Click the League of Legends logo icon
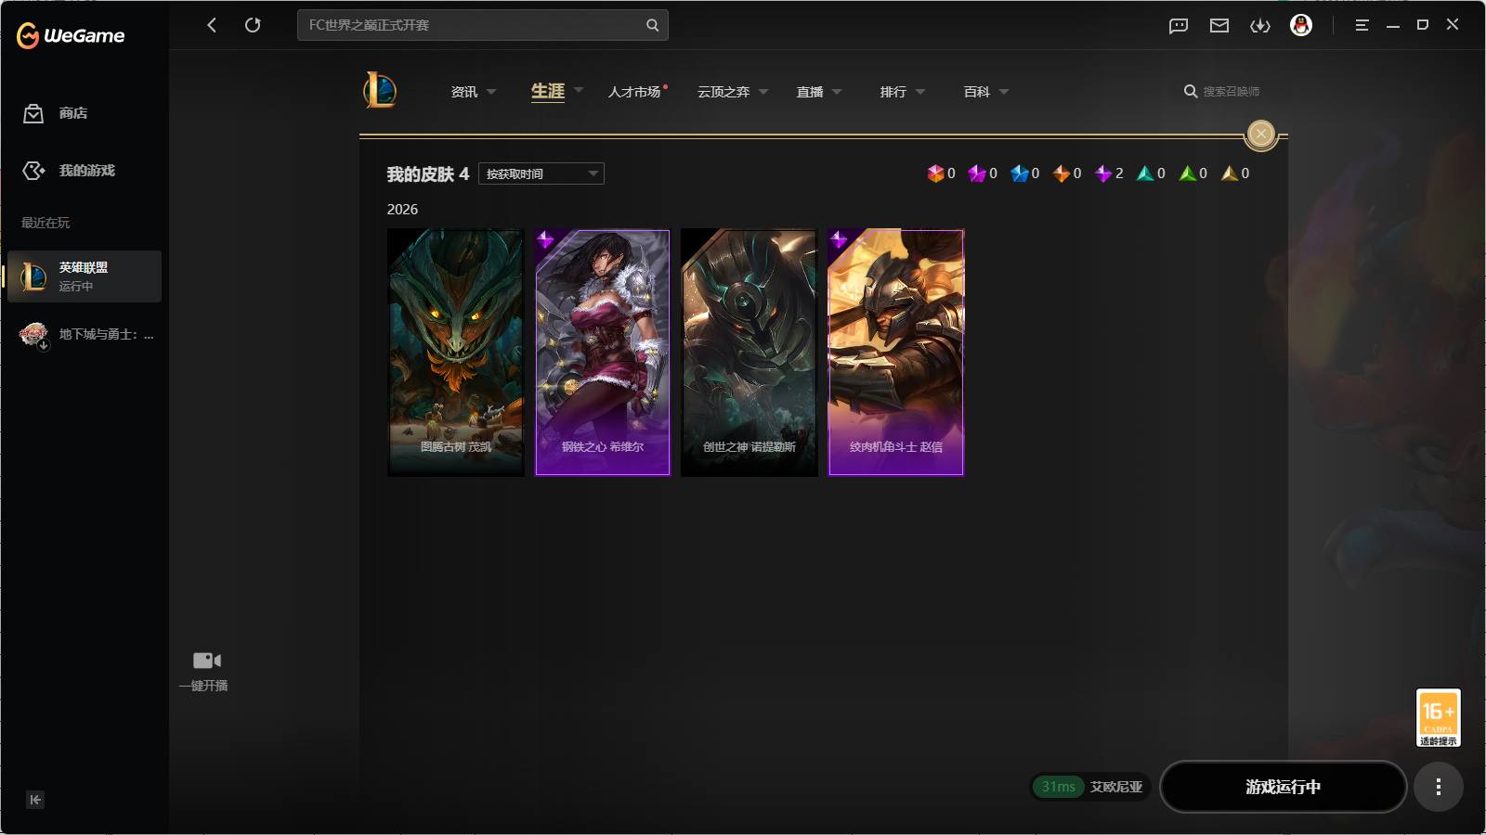 pyautogui.click(x=380, y=90)
